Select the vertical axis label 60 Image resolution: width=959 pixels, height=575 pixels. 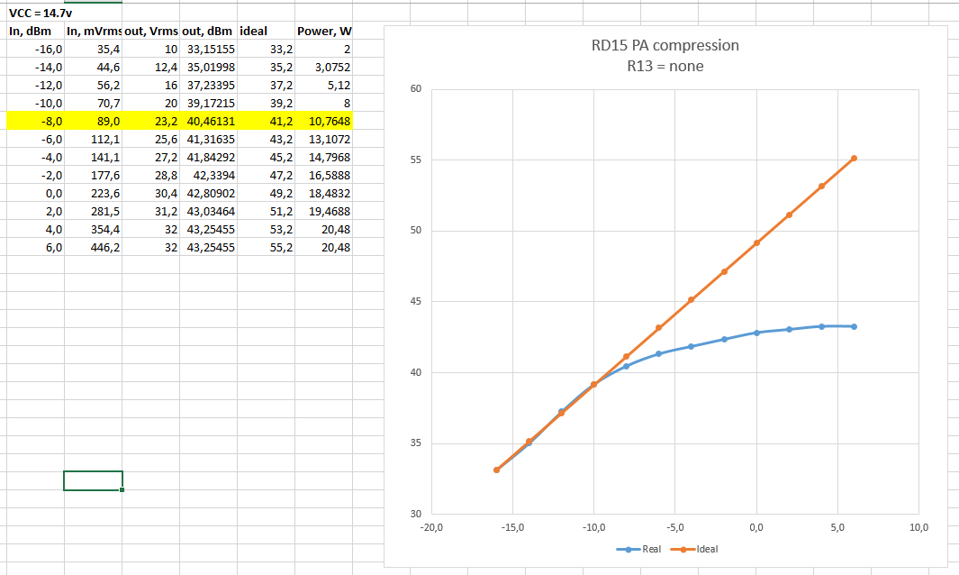pos(415,88)
